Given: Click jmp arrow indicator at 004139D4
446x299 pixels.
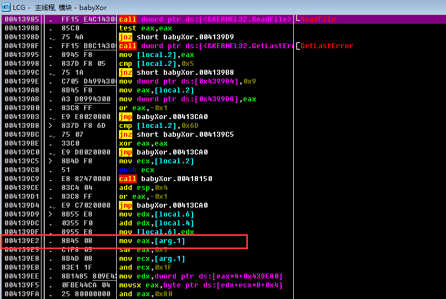Looking at the screenshot, I should [52, 205].
